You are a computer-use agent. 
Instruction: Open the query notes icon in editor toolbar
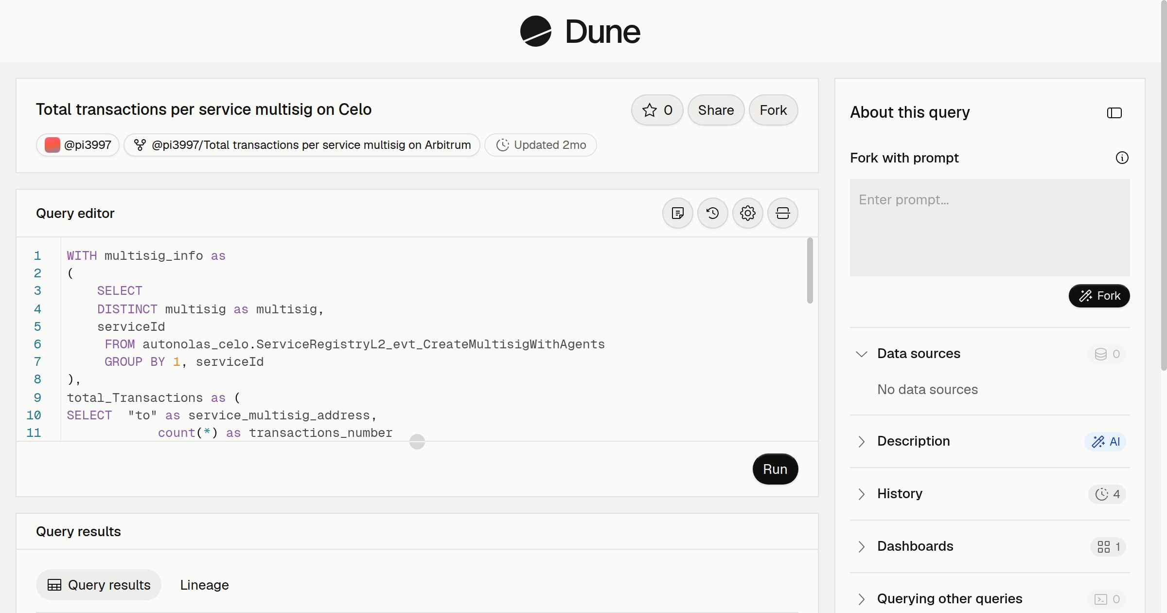click(677, 213)
